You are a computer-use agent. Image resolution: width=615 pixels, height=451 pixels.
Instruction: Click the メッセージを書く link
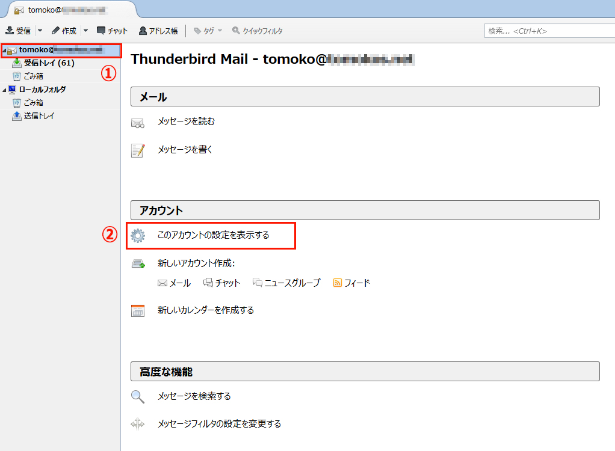(185, 149)
